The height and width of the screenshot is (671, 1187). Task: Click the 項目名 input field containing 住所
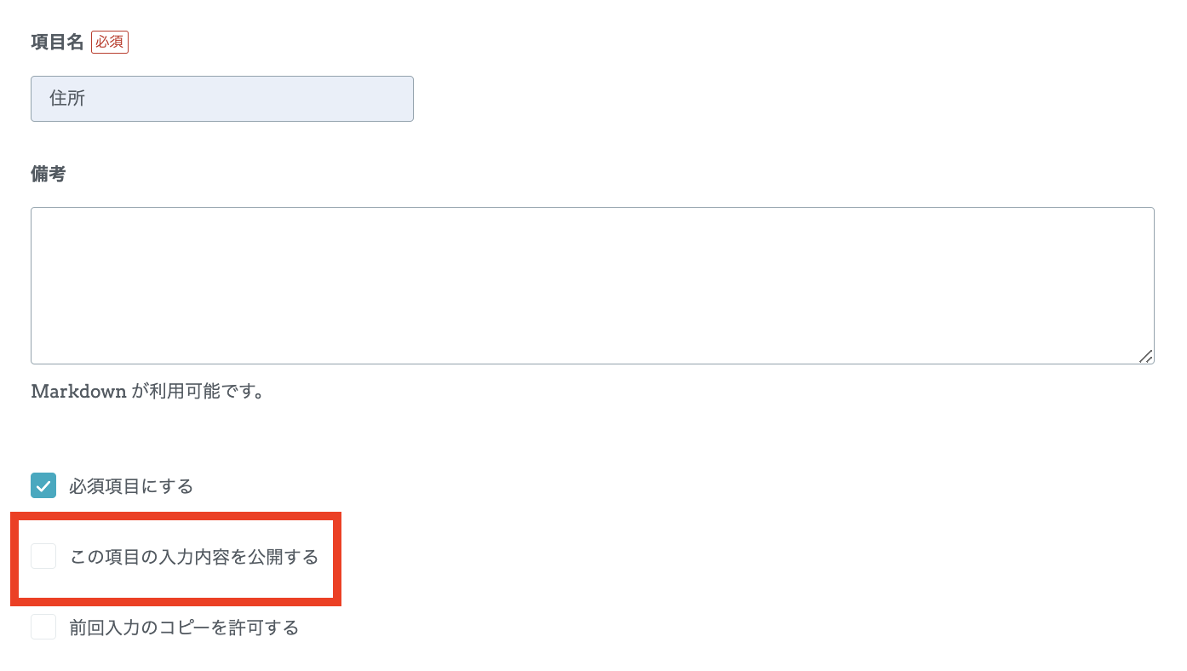(x=221, y=99)
